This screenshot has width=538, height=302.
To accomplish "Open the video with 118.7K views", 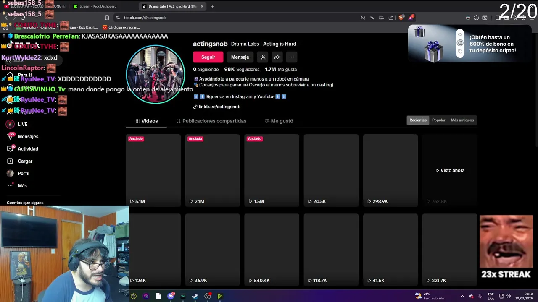I will tap(331, 250).
